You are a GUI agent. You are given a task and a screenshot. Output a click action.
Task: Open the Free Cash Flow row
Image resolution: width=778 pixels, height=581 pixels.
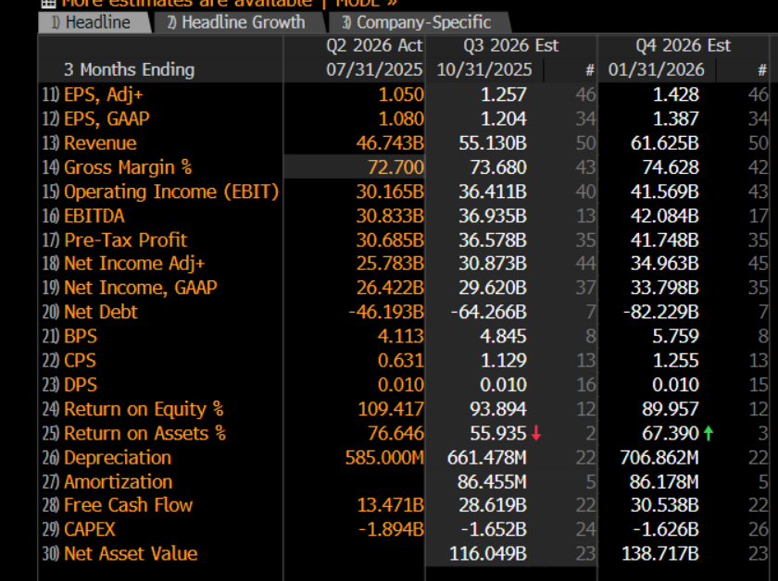[x=128, y=505]
